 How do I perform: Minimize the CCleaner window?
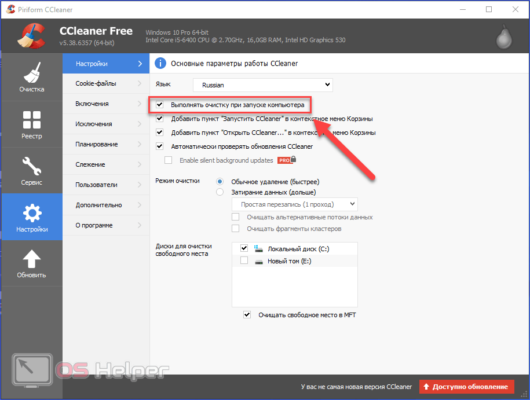463,9
